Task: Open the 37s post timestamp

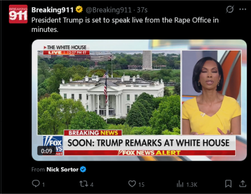Action: [142, 10]
